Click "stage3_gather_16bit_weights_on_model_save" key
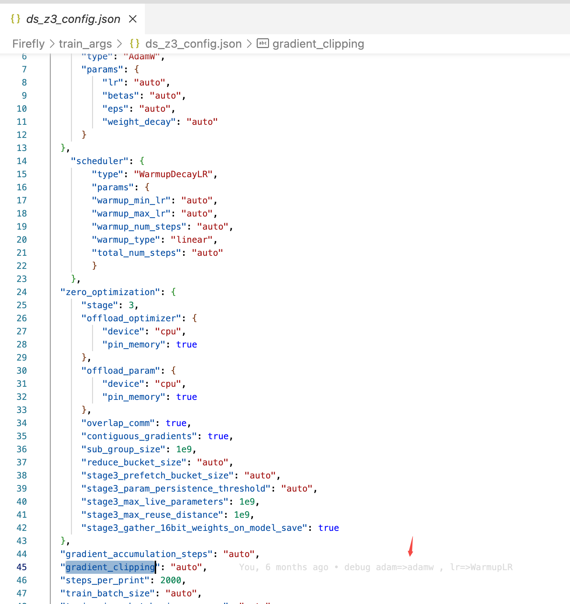Viewport: 570px width, 604px height. 194,528
